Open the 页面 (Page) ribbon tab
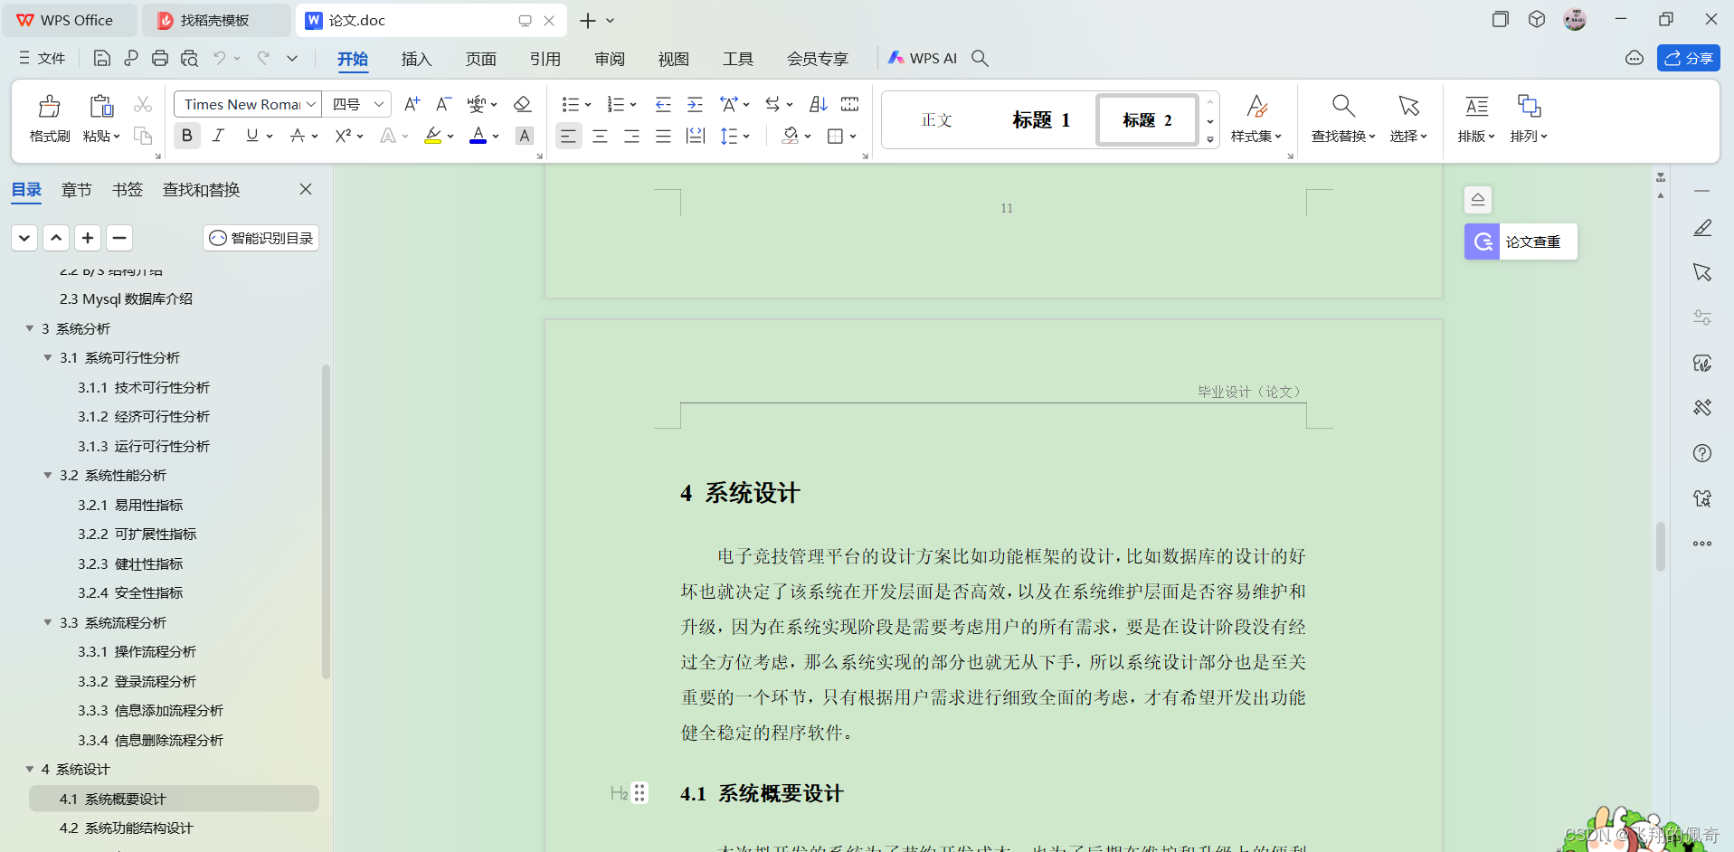 click(480, 59)
